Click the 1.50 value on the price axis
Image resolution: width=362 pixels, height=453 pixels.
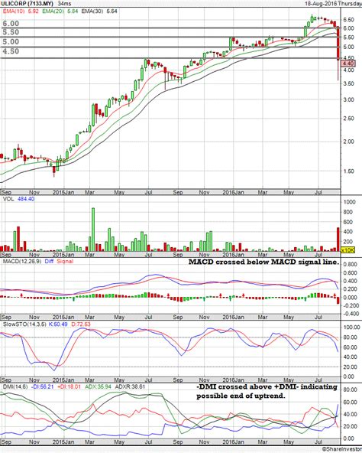pyautogui.click(x=349, y=171)
